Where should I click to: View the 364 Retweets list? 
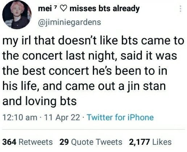point(28,142)
